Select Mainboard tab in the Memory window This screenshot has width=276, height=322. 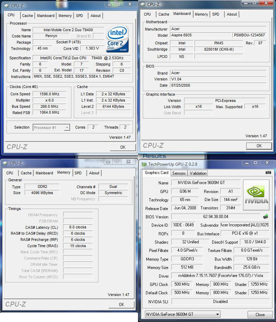coord(44,173)
